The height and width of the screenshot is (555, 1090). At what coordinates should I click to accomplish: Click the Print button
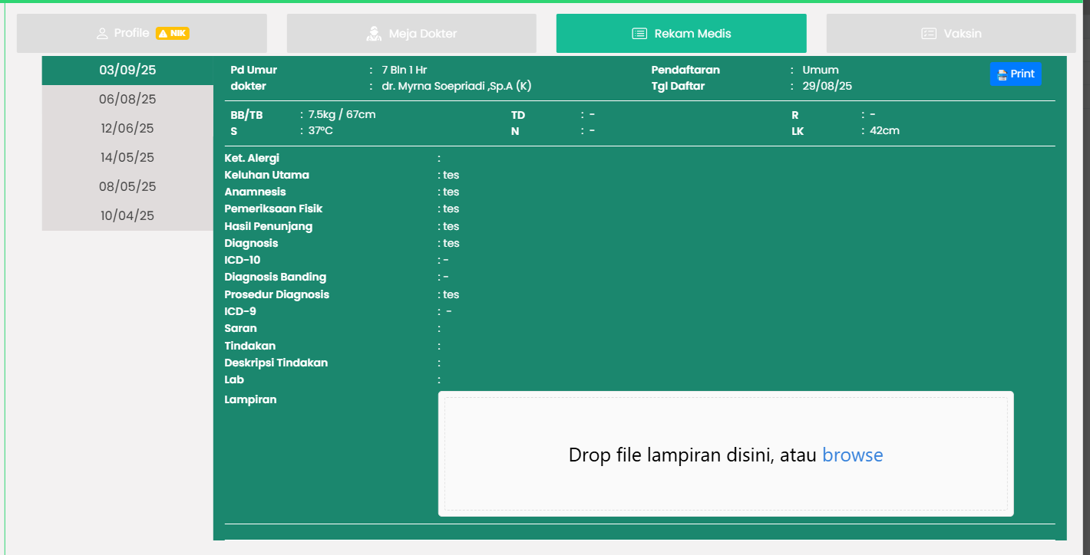pyautogui.click(x=1016, y=74)
